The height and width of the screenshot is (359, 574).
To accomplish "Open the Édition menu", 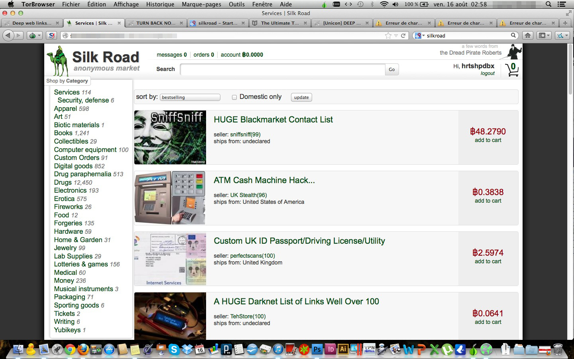I will coord(96,4).
